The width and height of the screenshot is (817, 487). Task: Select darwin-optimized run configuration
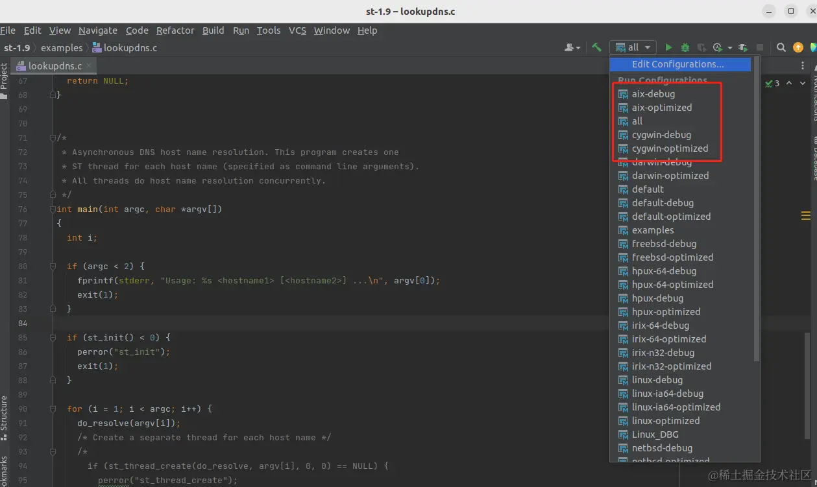pyautogui.click(x=680, y=176)
